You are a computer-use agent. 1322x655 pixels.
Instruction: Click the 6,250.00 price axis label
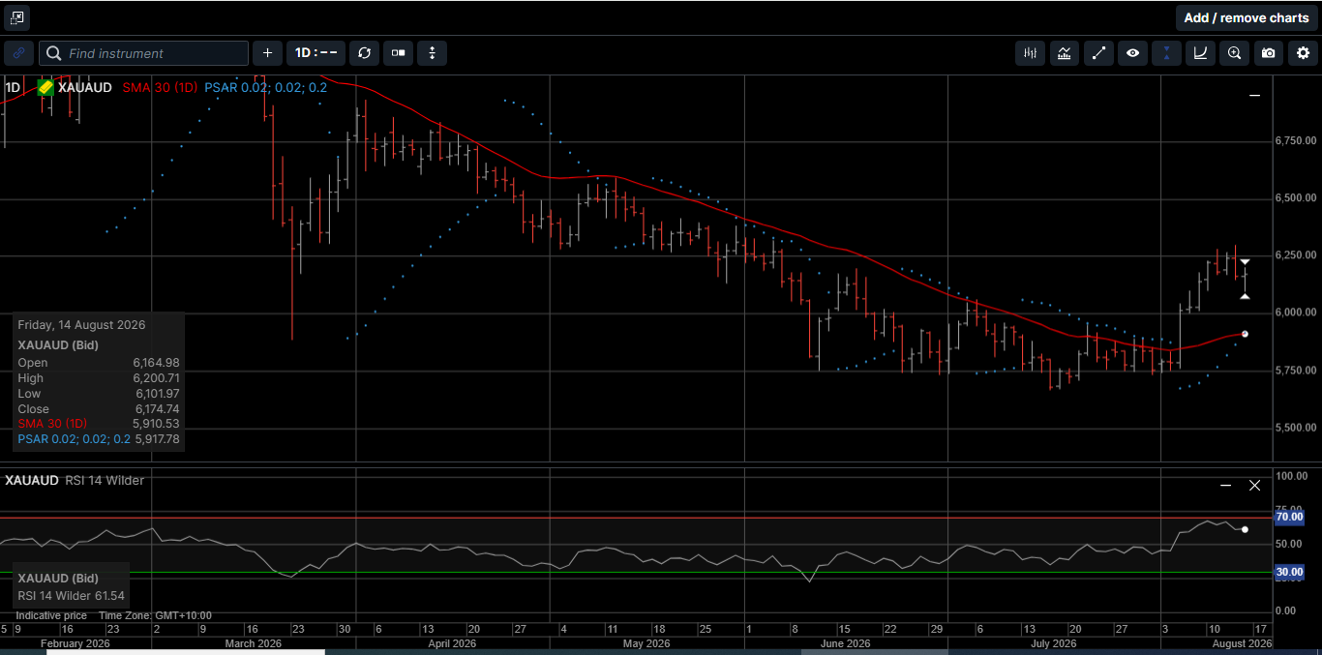point(1296,254)
